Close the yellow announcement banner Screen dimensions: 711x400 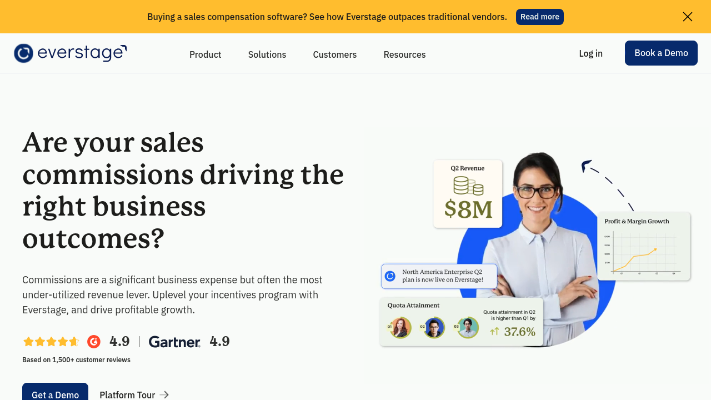[x=687, y=17]
